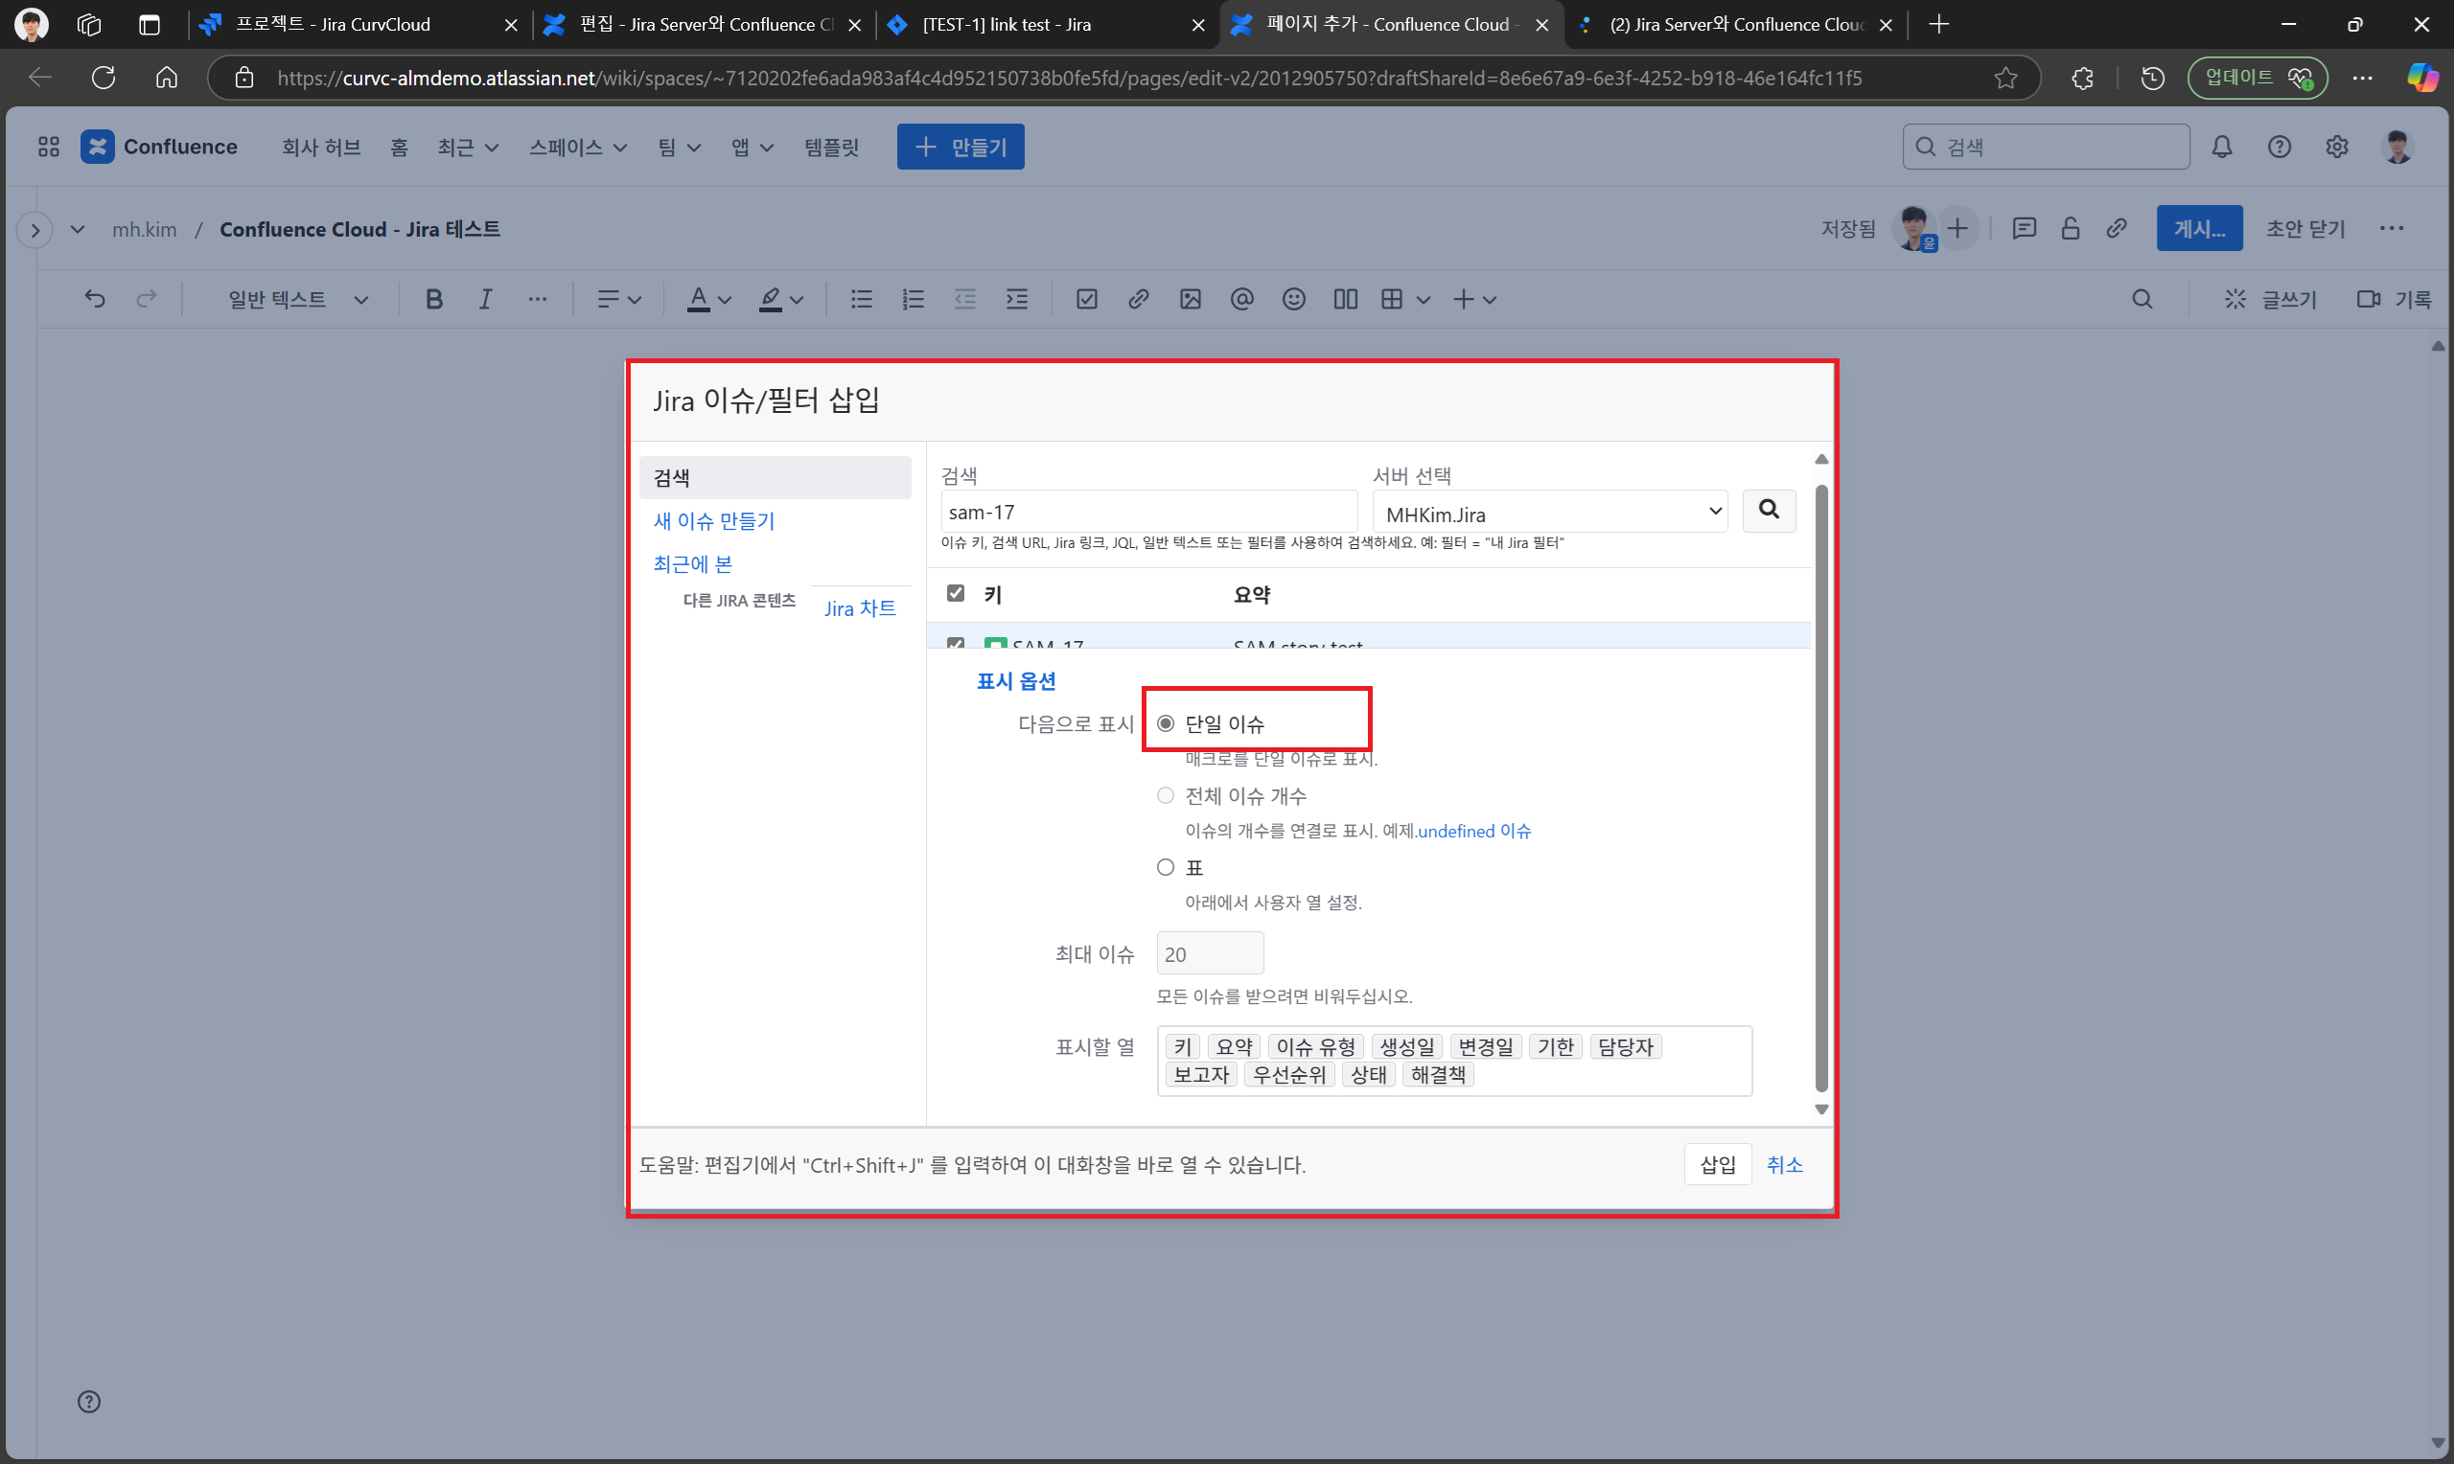
Task: Click the Confluence top search box
Action: (x=2047, y=147)
